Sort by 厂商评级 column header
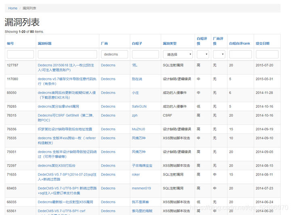Image resolution: width=292 pixels, height=215 pixels. pyautogui.click(x=218, y=41)
